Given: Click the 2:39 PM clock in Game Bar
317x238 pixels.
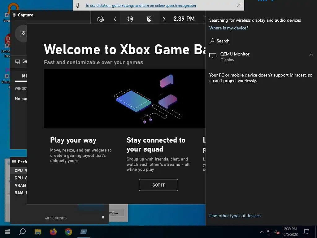Looking at the screenshot, I should (x=184, y=19).
